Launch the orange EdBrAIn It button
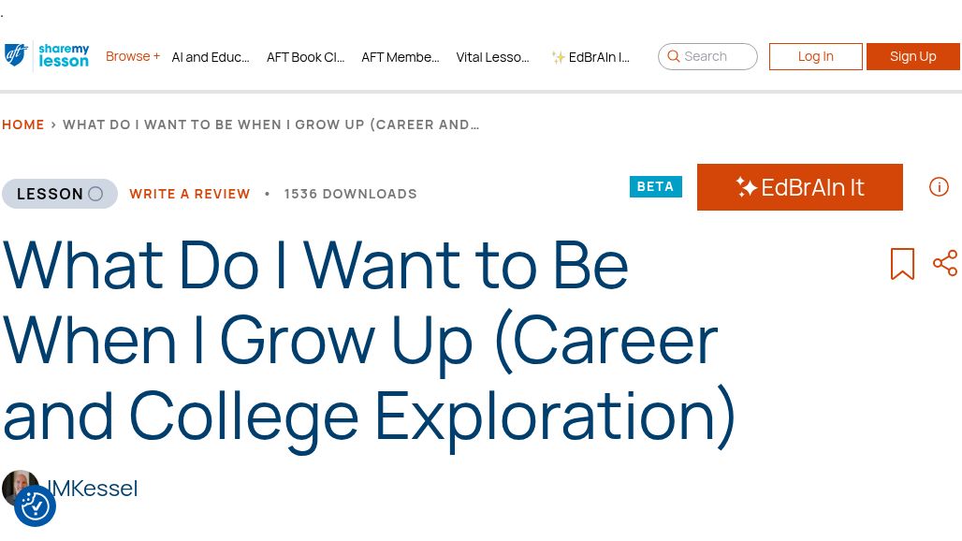962x541 pixels. (799, 187)
